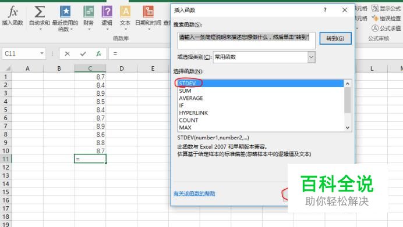Click cell C4 containing 8.5

click(90, 102)
